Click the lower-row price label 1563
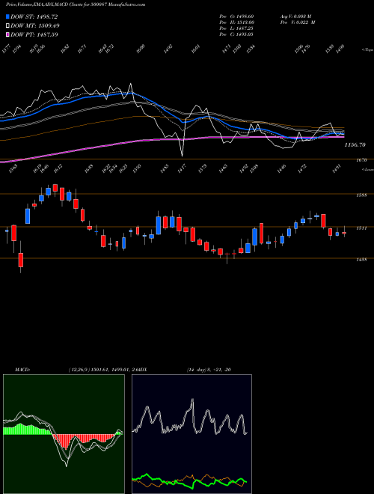Viewport: 374px width, 494px height. click(x=13, y=169)
